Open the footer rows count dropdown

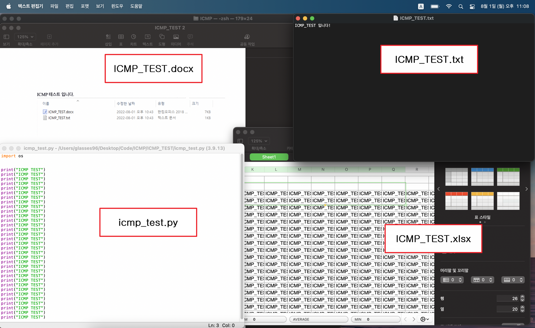point(513,280)
